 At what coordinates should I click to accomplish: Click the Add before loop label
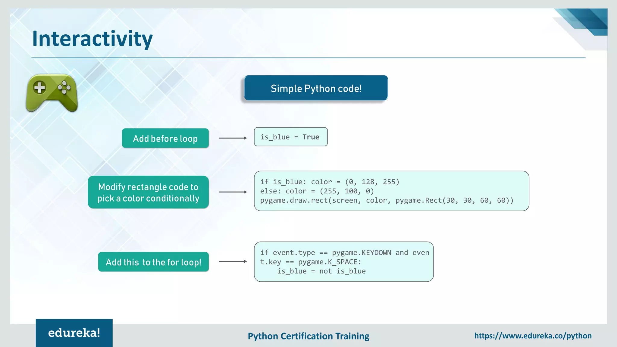tap(165, 138)
